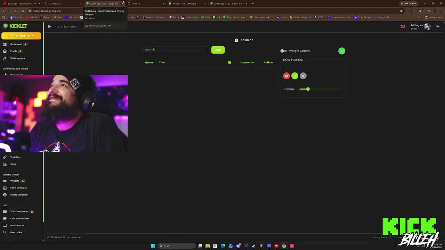Click the red remove song button
445x250 pixels.
286,76
